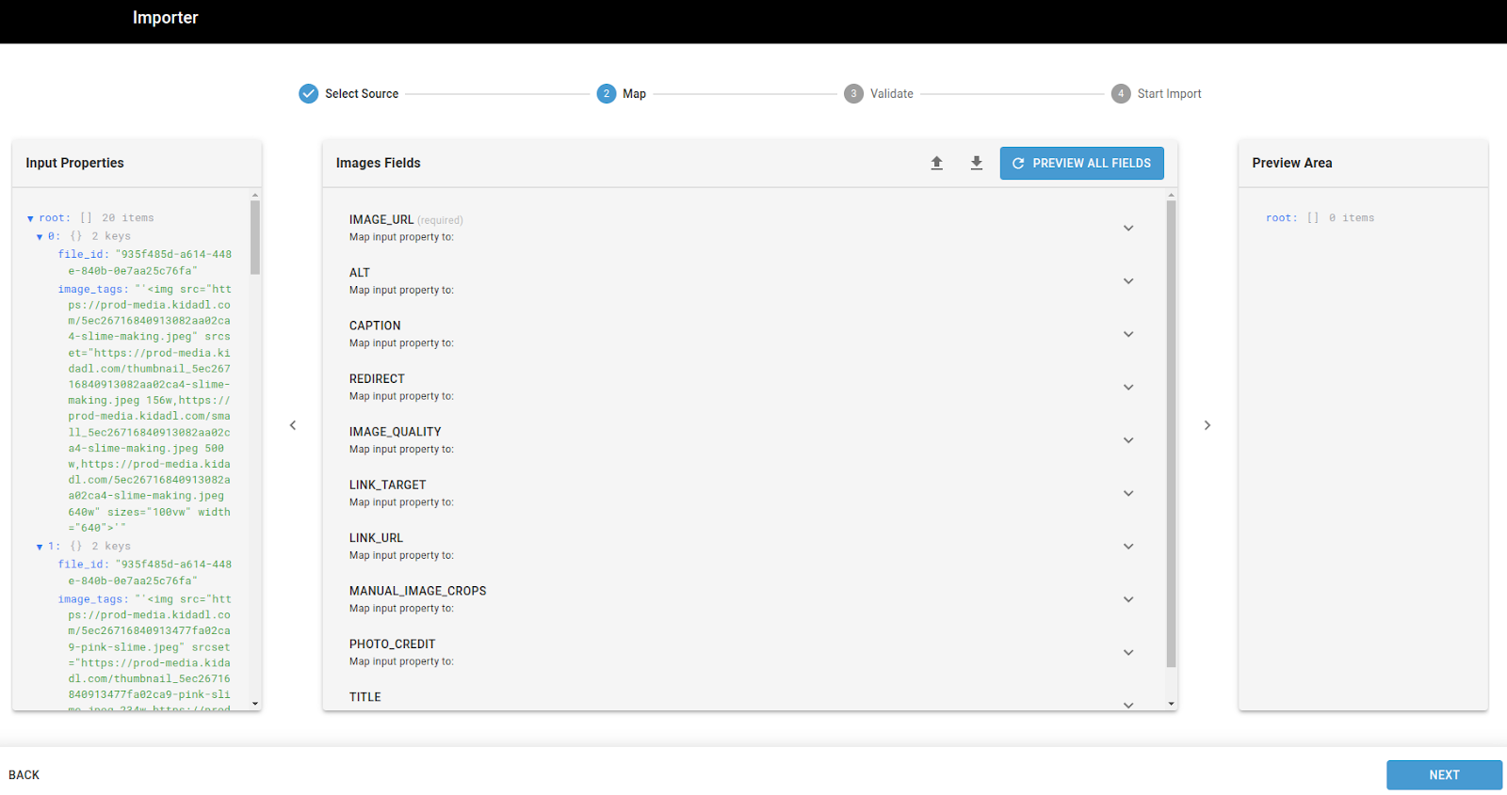Collapse the root node in Input Properties

pyautogui.click(x=30, y=218)
